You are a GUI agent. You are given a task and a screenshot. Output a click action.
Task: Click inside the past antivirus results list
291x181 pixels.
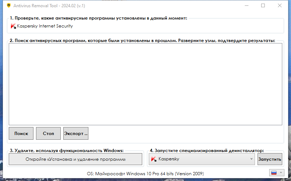tap(145, 84)
